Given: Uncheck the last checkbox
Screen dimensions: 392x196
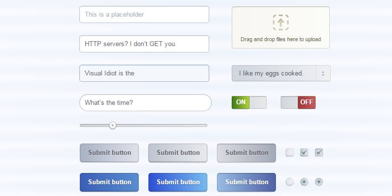Looking at the screenshot, I should [x=319, y=152].
